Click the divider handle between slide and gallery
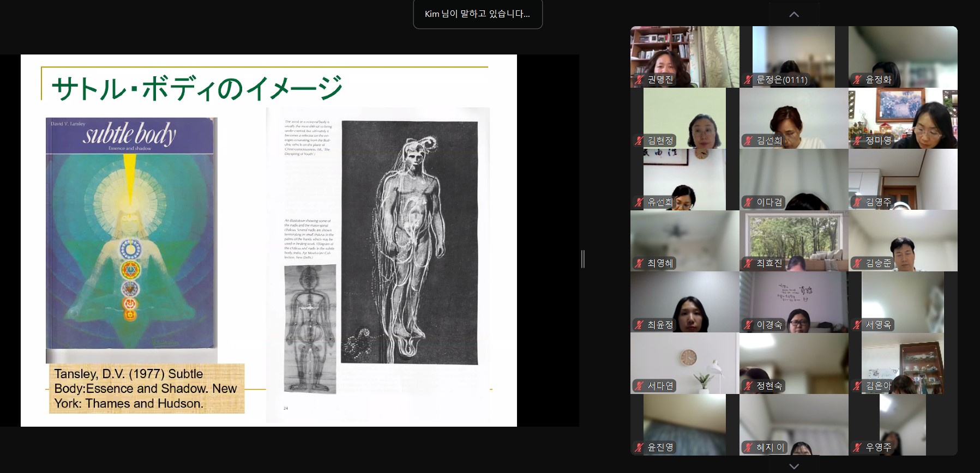Viewport: 980px width, 473px height. pos(583,259)
